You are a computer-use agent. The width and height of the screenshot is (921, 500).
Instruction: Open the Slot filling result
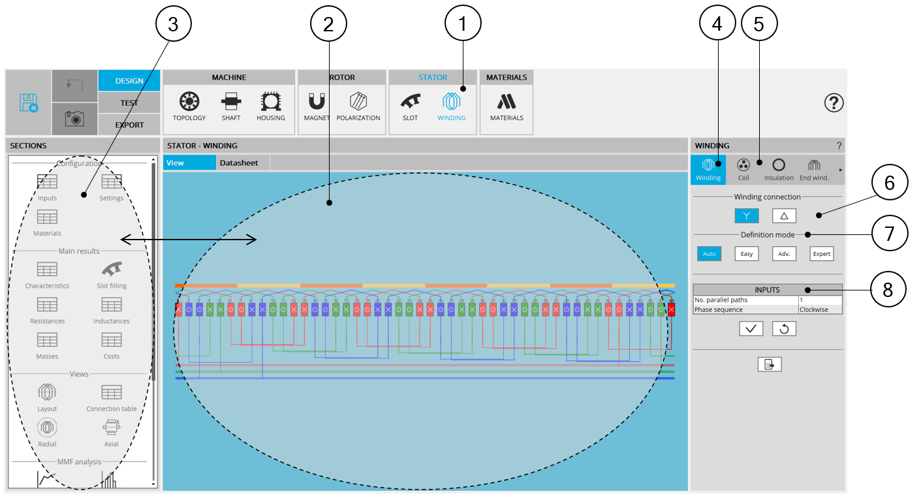click(x=112, y=273)
